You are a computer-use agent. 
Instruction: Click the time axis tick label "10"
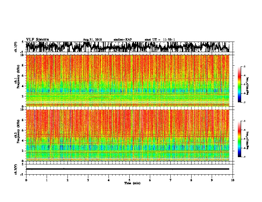(x=233, y=180)
